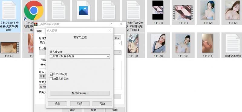Open the archive name dropdown in '压缩文件名和参数'

(x=119, y=43)
